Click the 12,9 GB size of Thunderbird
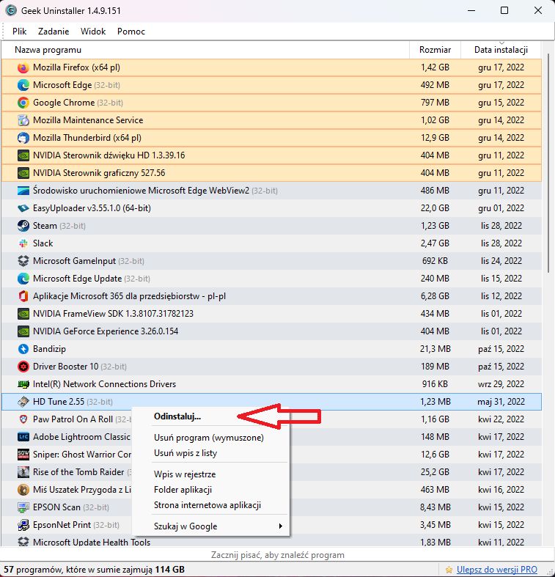The image size is (555, 577). pyautogui.click(x=435, y=138)
